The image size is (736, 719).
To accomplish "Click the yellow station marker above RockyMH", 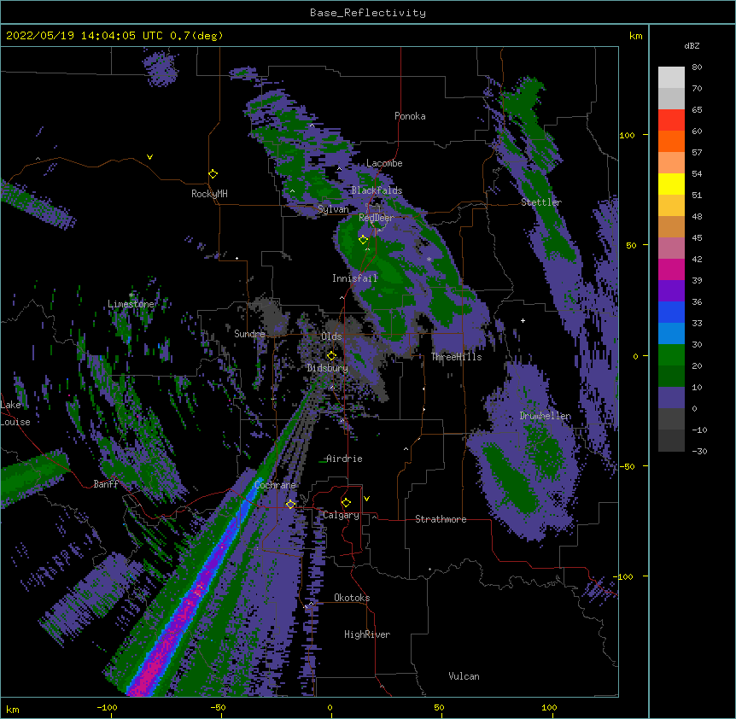I will point(213,174).
